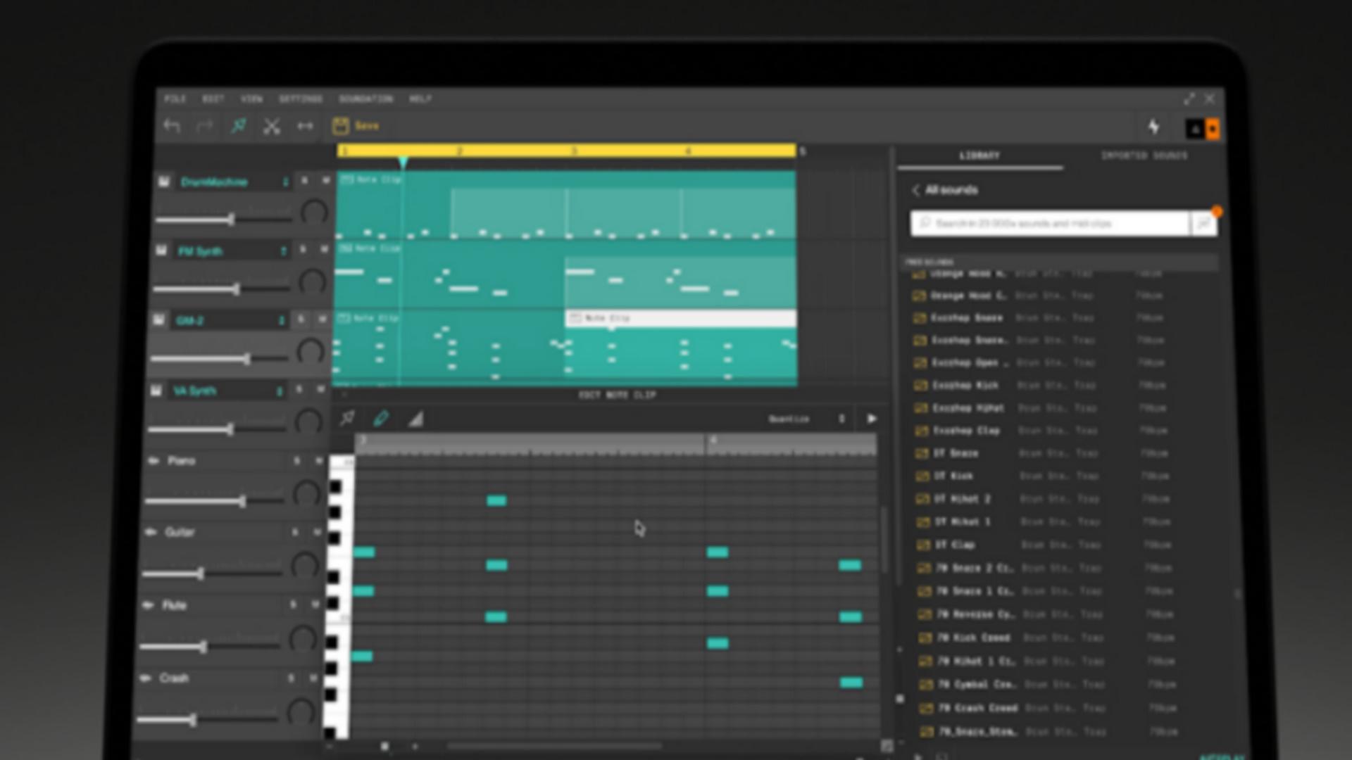Click into the sound search field
The height and width of the screenshot is (760, 1352).
coord(1049,224)
